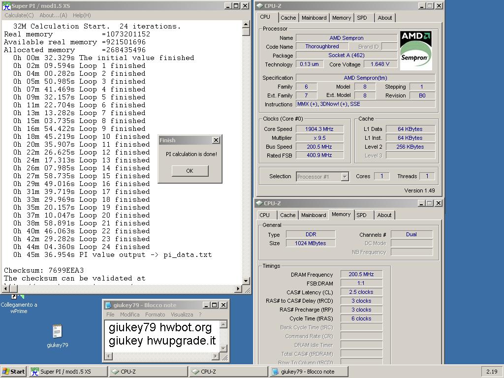Screen dimensions: 504x378
Task: Open the Help(H) menu in Super PI
Action: click(82, 15)
